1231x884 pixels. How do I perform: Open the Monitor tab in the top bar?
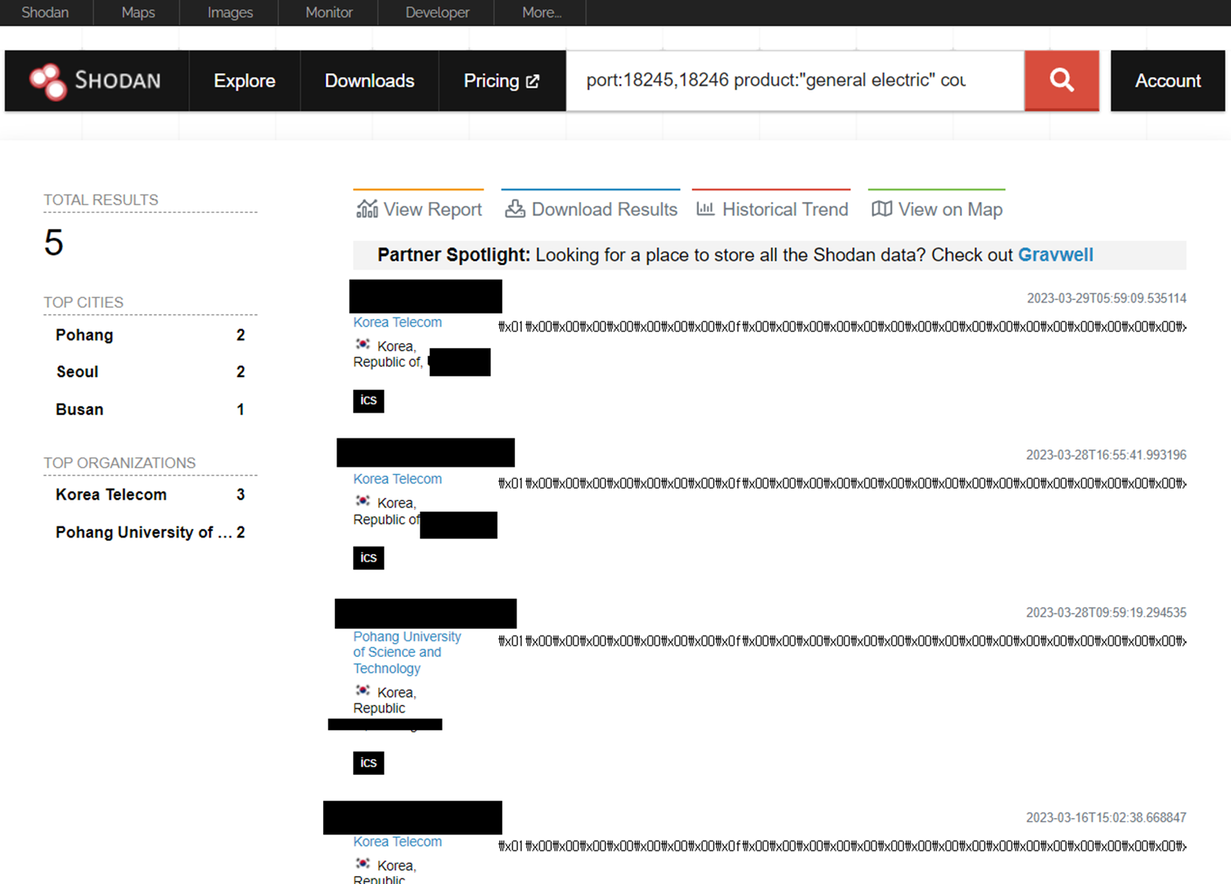tap(329, 13)
